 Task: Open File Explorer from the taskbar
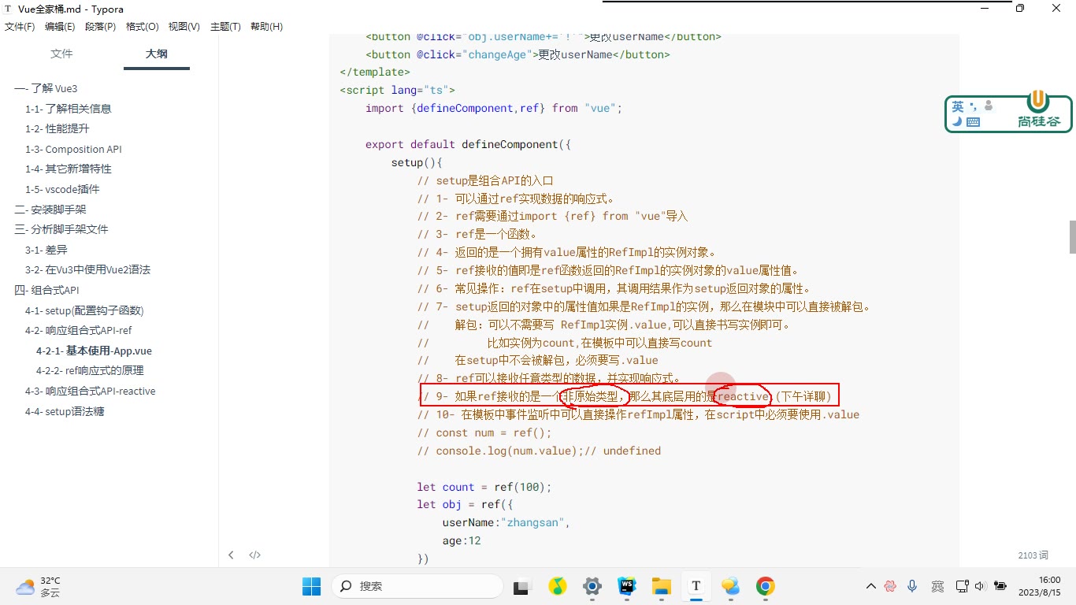(661, 586)
